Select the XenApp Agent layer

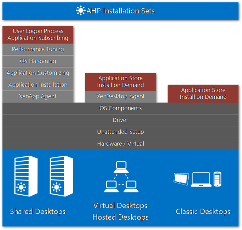38,97
